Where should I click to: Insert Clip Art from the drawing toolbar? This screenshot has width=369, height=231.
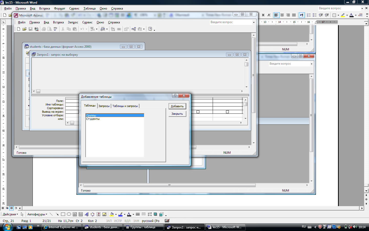point(98,214)
